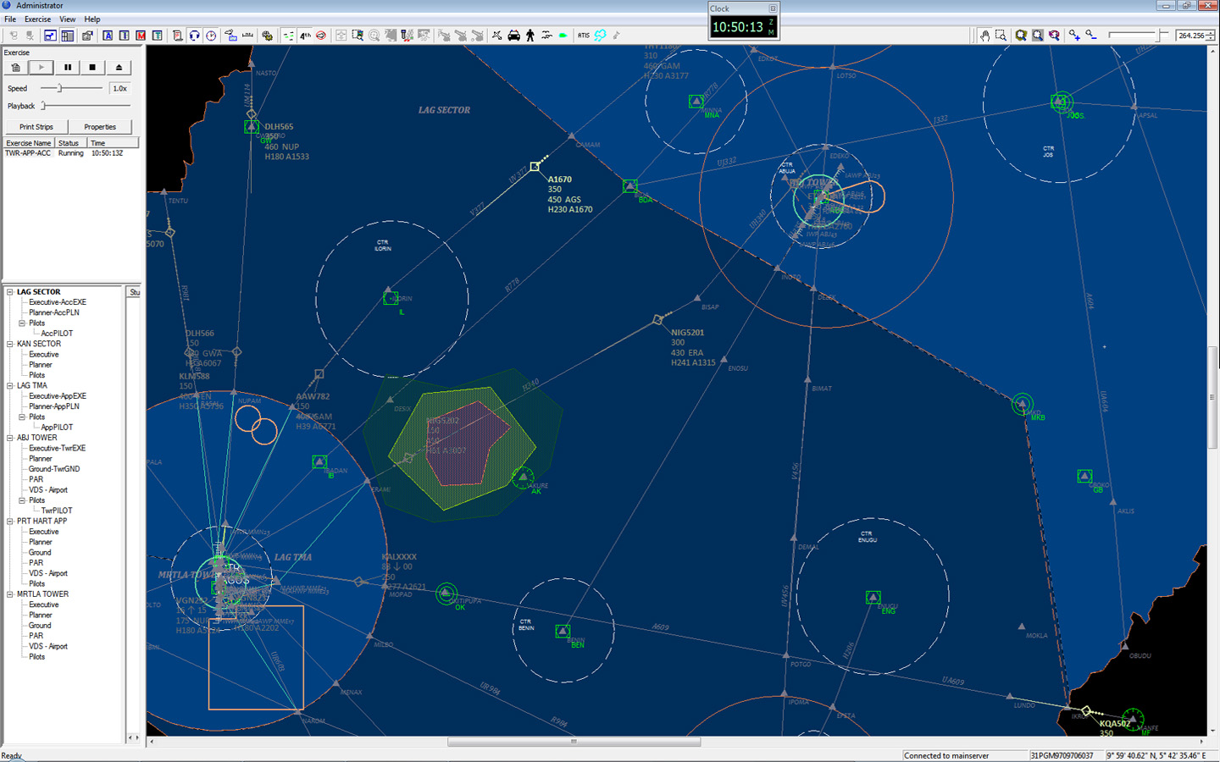Click the olive-background zoom view icon
This screenshot has height=762, width=1220.
[1021, 36]
